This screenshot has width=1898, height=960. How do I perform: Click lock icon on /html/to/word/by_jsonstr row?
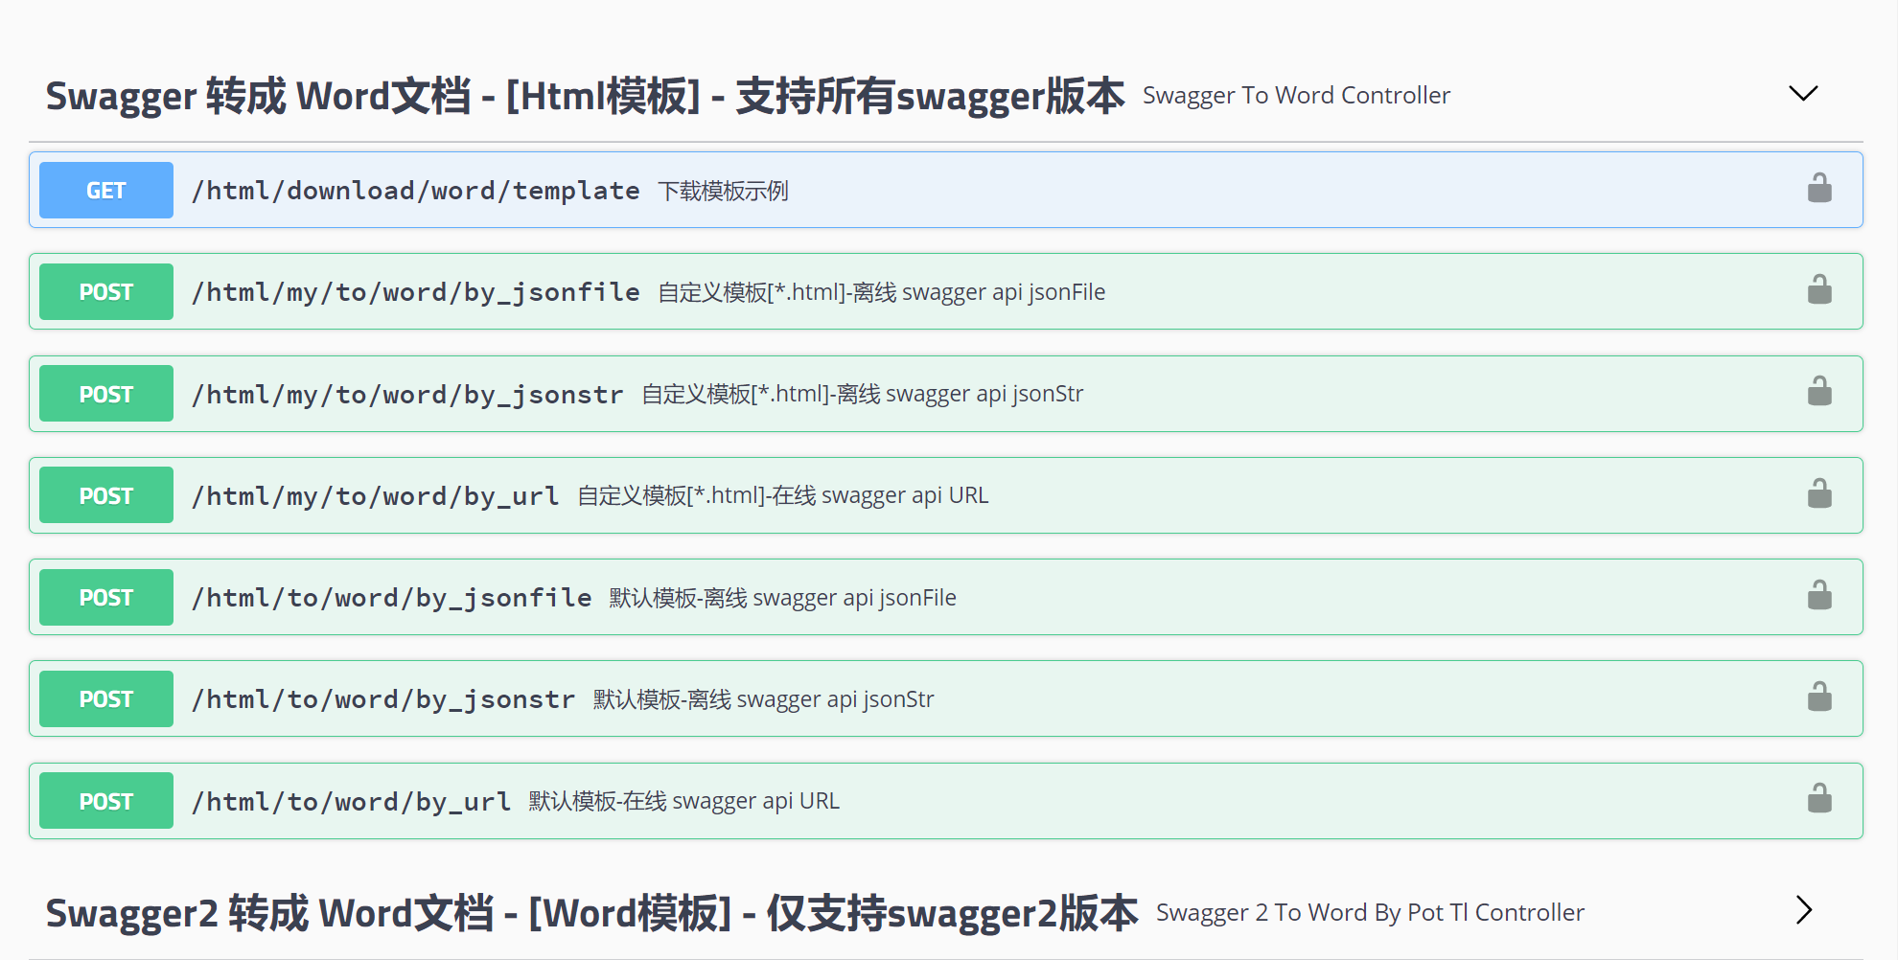(1818, 697)
